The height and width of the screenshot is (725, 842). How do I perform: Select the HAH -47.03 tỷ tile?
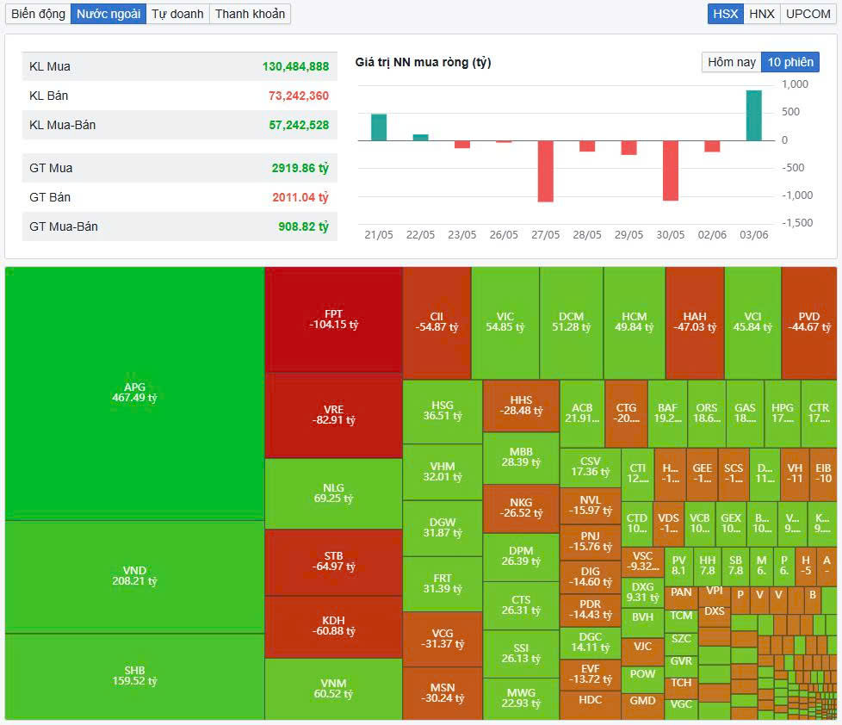[x=695, y=323]
